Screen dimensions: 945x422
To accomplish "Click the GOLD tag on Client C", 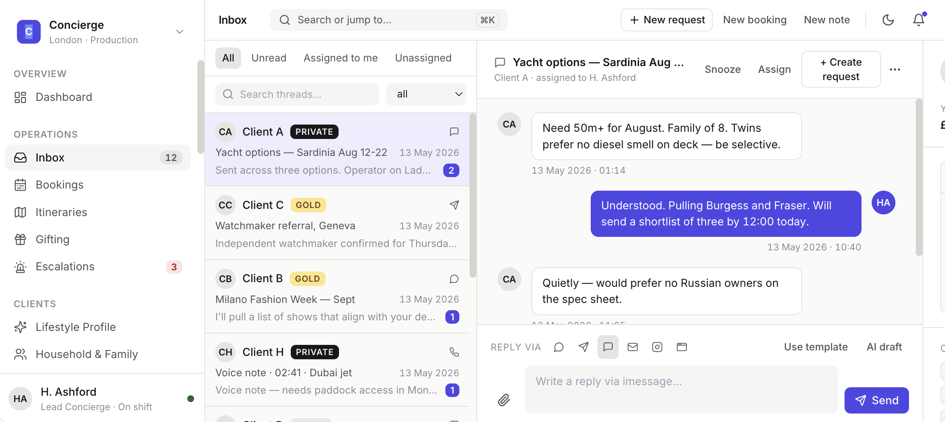I will coord(309,205).
